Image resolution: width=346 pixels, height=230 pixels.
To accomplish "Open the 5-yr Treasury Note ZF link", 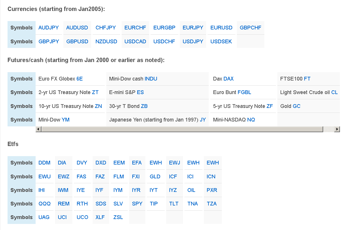I will [270, 106].
